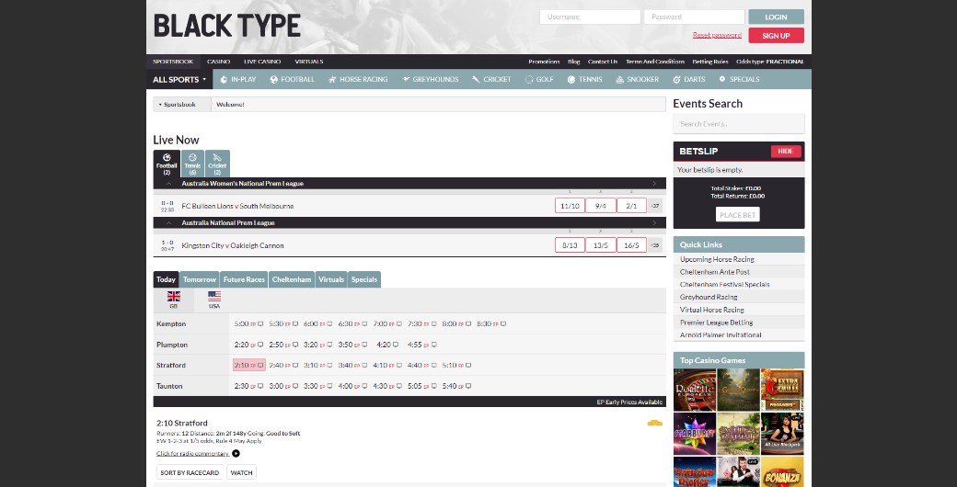Click the Place Bet button
The width and height of the screenshot is (957, 487).
738,214
